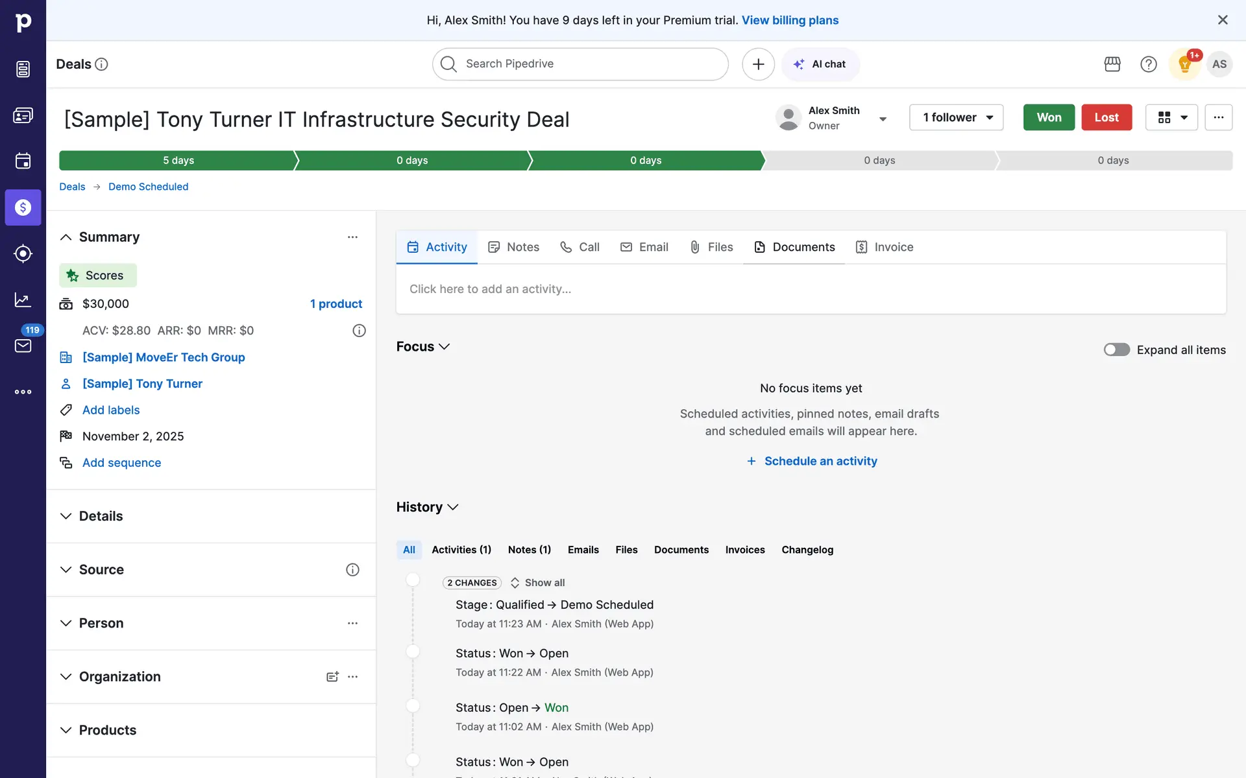Viewport: 1246px width, 778px height.
Task: Collapse the Summary section
Action: pos(66,237)
